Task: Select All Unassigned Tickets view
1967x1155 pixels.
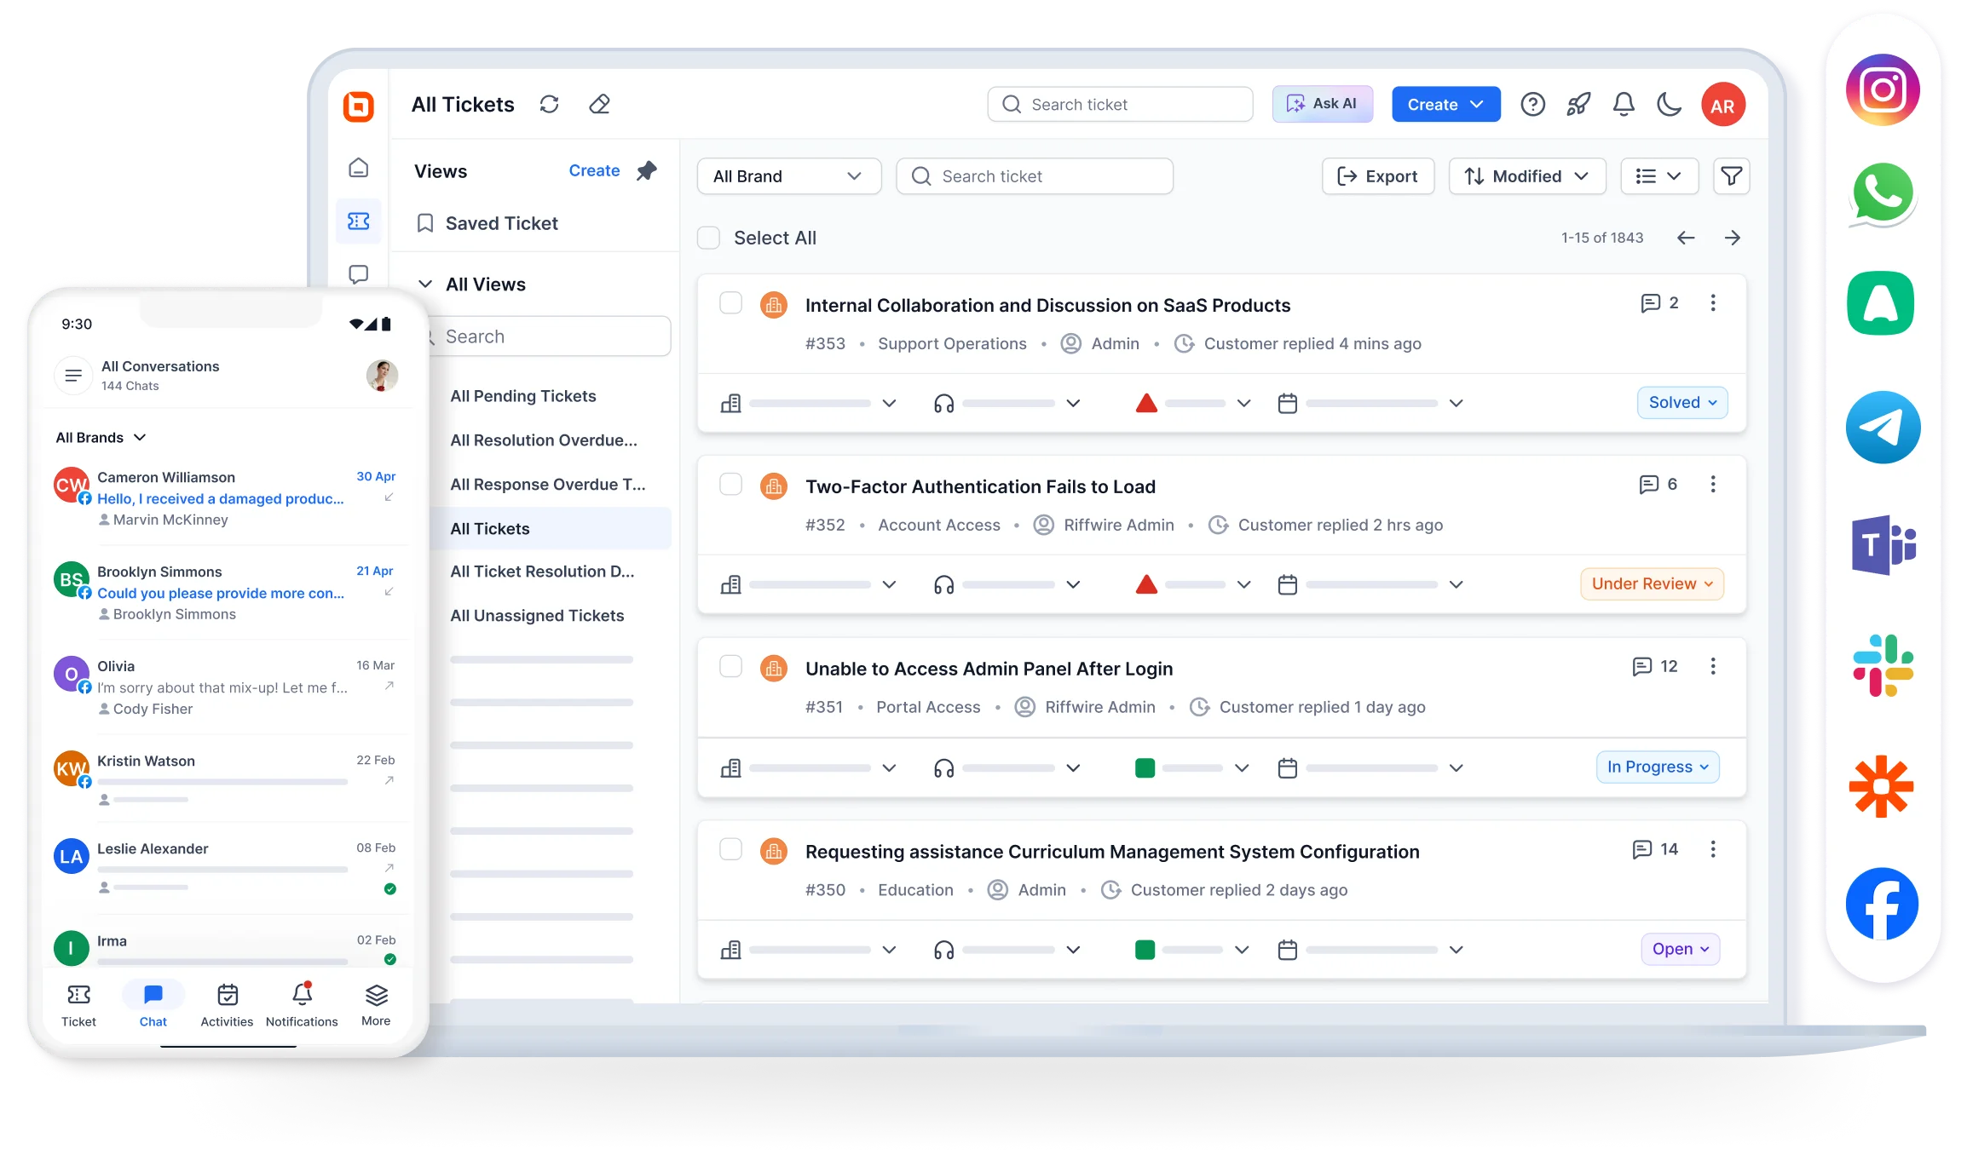Action: pyautogui.click(x=537, y=616)
